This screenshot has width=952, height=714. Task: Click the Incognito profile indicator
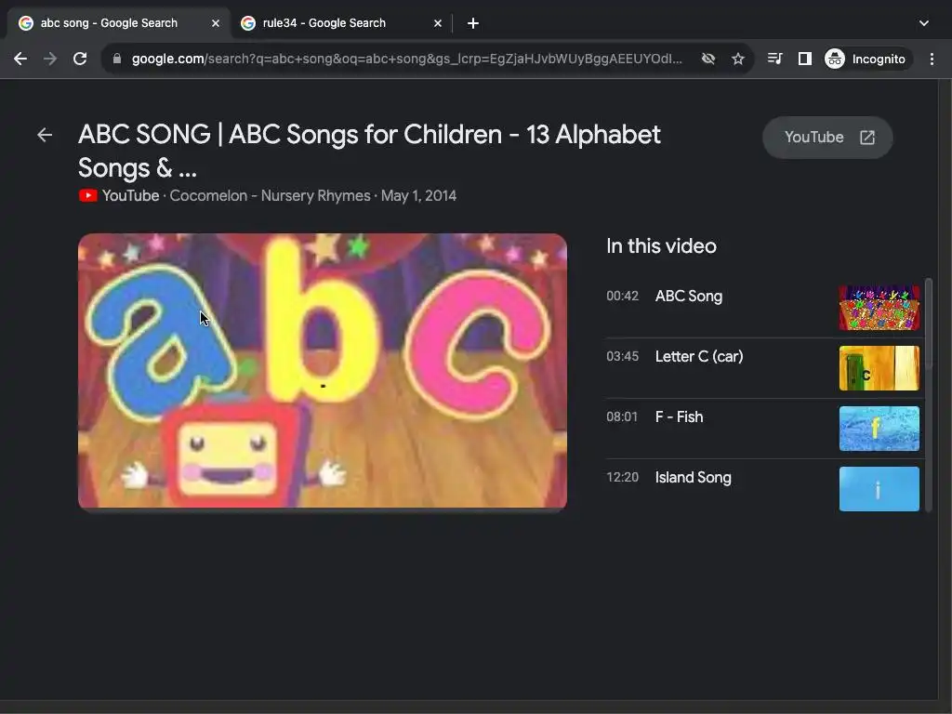(866, 59)
